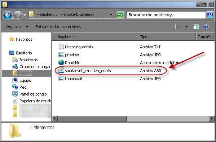Viewport: 216px width, 142px height.
Task: Open Grupo en el hogar
Action: point(35,67)
